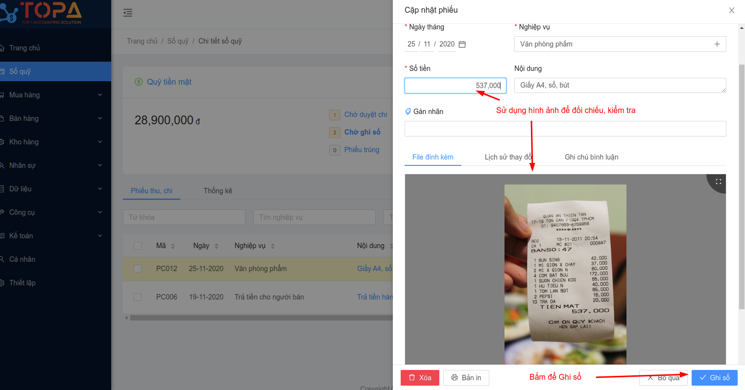Select the header select-all checkbox
This screenshot has width=745, height=390.
click(x=138, y=246)
